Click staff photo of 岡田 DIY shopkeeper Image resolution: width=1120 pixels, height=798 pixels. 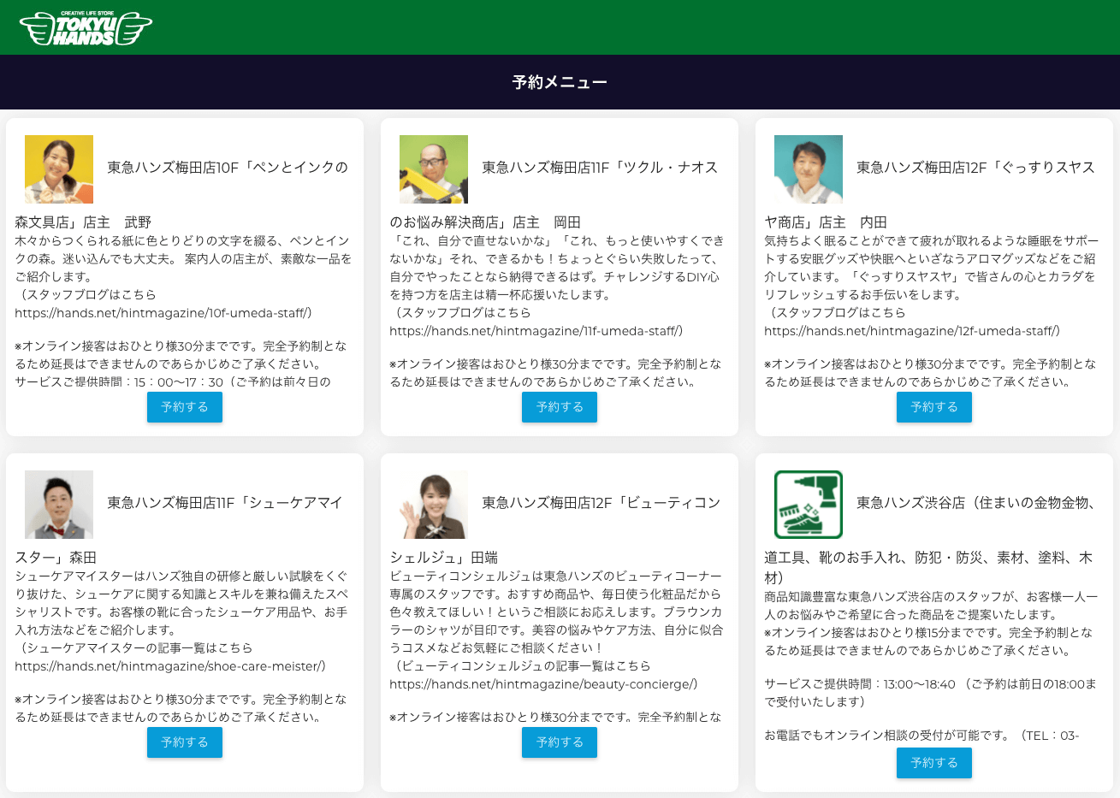point(434,169)
